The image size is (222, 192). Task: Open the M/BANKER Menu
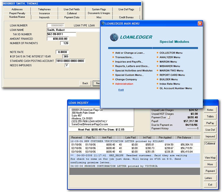[170, 66]
